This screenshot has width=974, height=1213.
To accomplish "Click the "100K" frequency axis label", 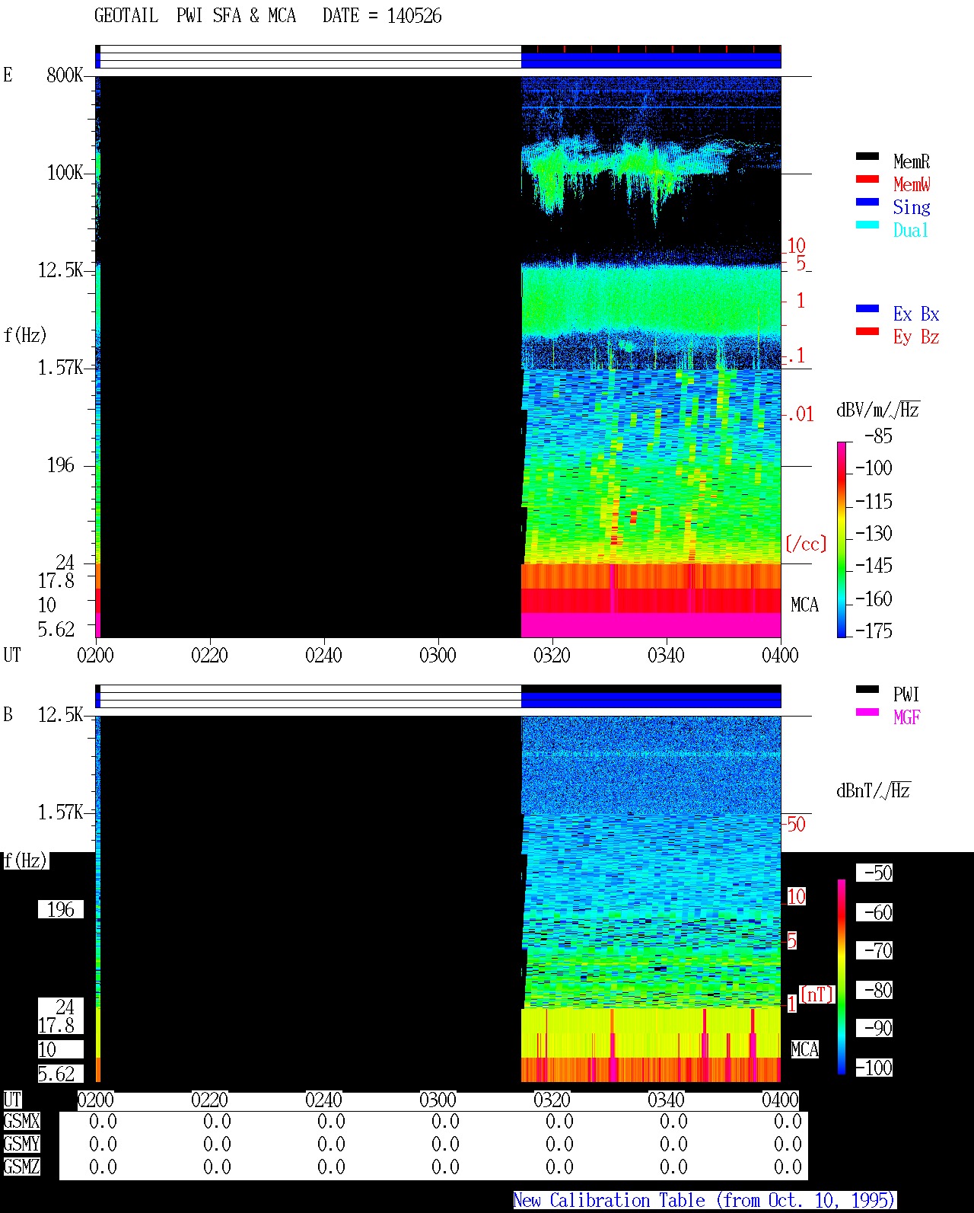I will click(65, 173).
